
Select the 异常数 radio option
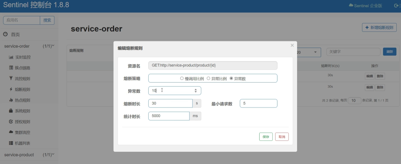click(231, 78)
